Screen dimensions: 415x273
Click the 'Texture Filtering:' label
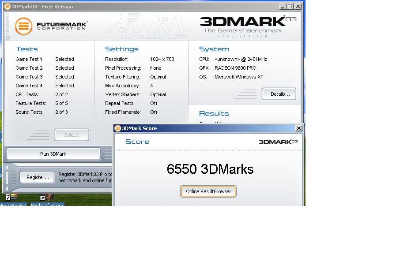[123, 77]
